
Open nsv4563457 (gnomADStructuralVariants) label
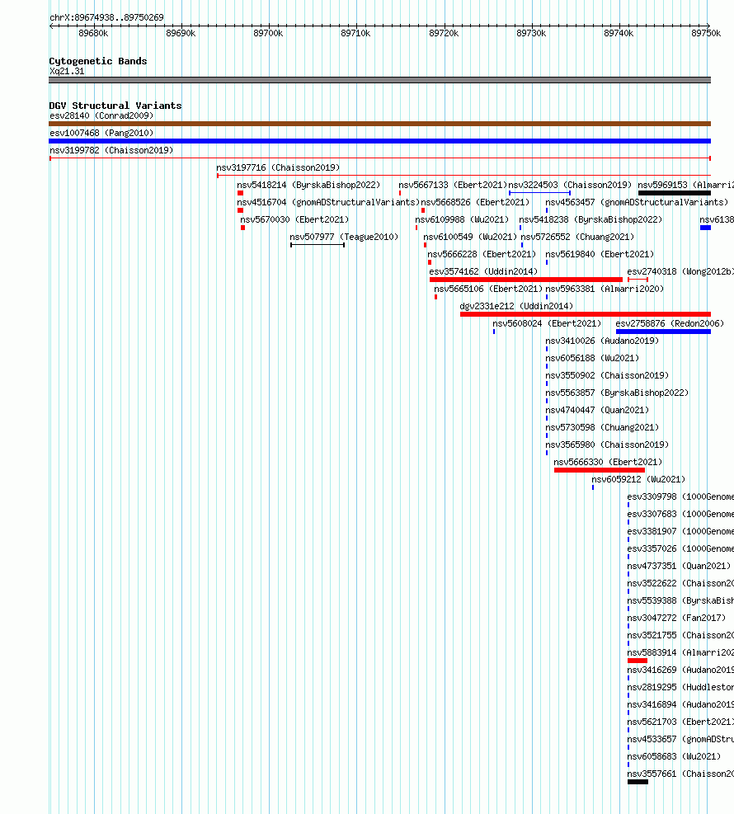tap(637, 202)
